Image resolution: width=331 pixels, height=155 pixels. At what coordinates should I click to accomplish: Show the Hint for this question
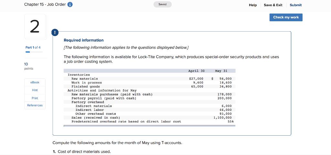point(35,90)
